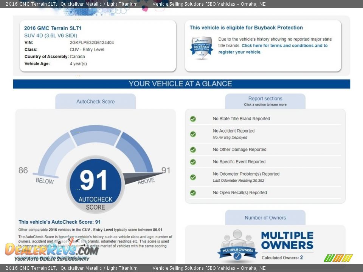Screen dimensions: 363x272
Task: Click the No State Title Brand Reported row
Action: [x=241, y=119]
